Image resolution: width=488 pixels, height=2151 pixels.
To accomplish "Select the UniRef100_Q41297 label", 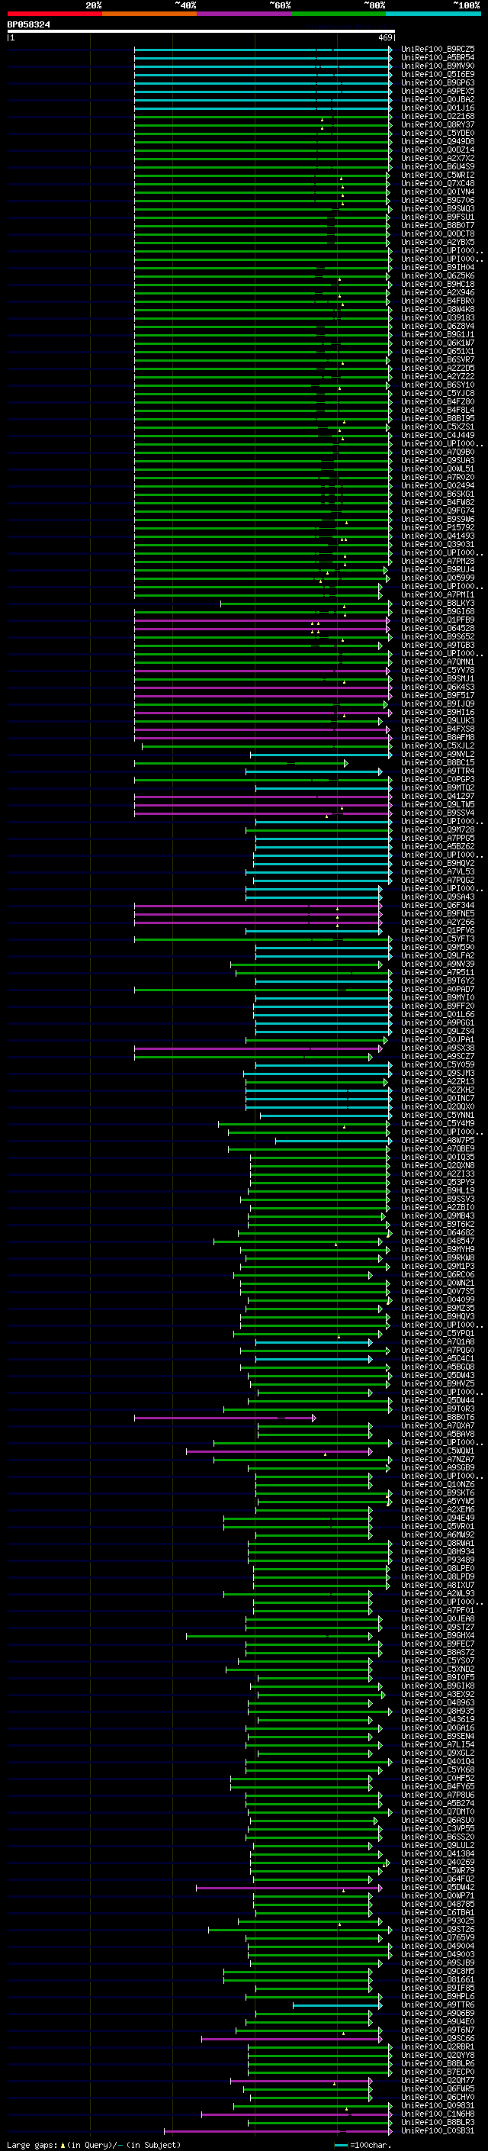I will pyautogui.click(x=437, y=796).
